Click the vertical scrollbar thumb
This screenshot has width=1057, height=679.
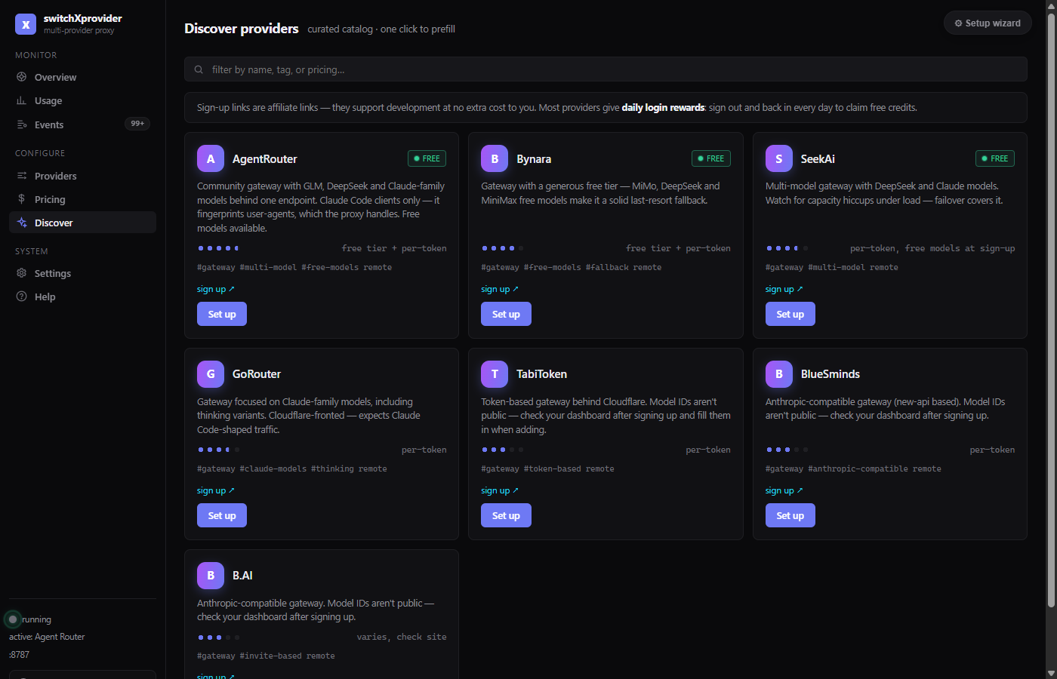point(1051,309)
